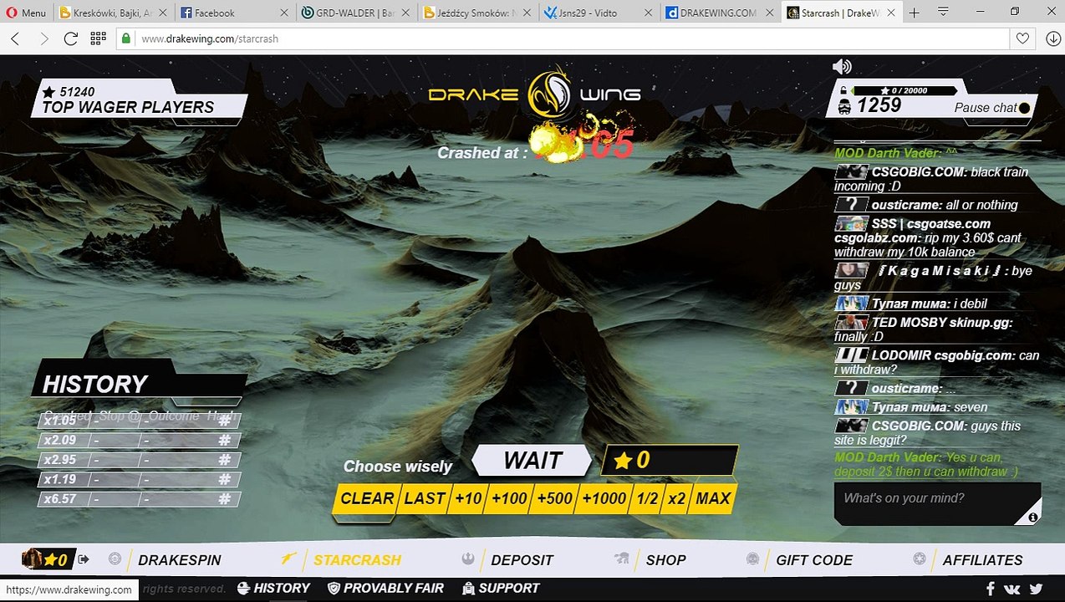
Task: Click the CLEAR bet button
Action: pyautogui.click(x=366, y=499)
